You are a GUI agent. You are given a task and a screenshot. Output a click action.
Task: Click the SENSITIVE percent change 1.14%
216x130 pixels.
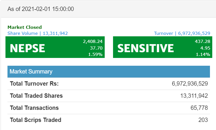click(x=203, y=54)
